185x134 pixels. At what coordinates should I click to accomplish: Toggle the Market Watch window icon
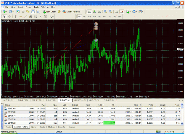point(18,12)
